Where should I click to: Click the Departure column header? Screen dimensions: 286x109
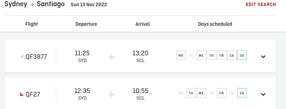(x=86, y=24)
